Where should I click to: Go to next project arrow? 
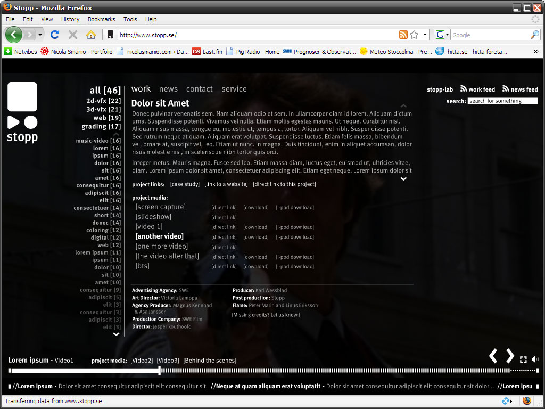coord(510,356)
